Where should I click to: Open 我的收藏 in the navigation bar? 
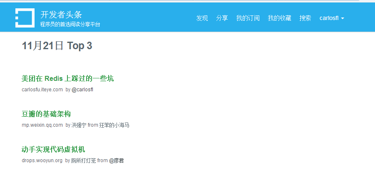(279, 18)
